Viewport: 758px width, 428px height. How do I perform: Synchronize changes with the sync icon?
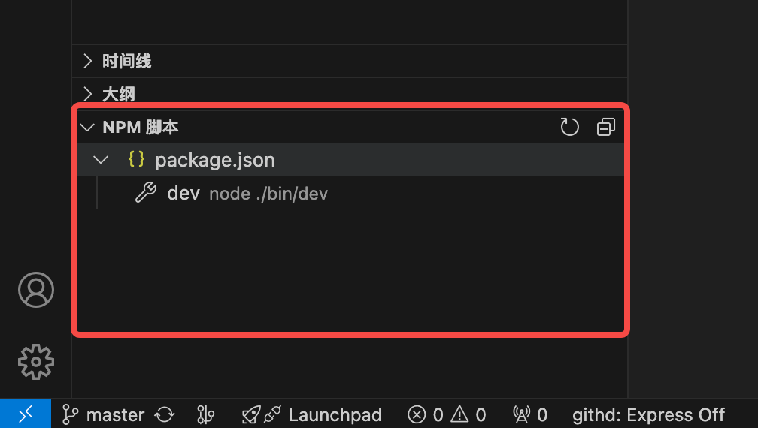(164, 414)
